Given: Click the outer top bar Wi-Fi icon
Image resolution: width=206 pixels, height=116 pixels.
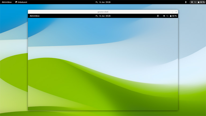Looking at the screenshot, I should click(x=192, y=2).
